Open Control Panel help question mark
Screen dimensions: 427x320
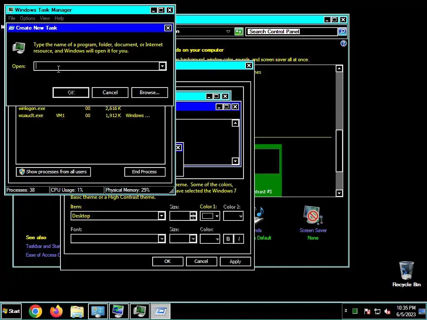pyautogui.click(x=344, y=43)
